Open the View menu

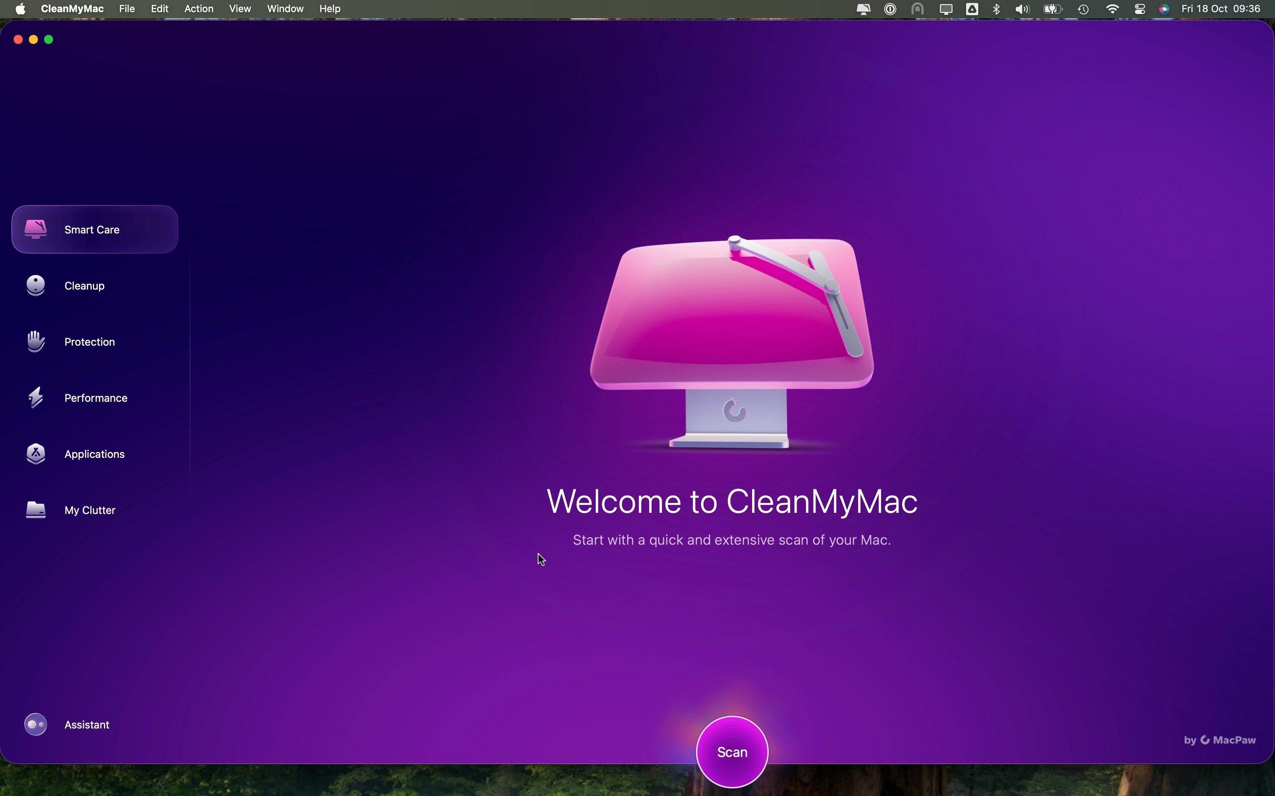tap(240, 9)
